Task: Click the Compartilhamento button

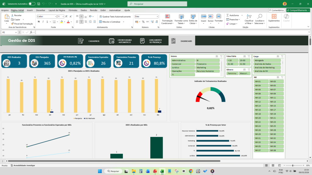Action: (298, 10)
